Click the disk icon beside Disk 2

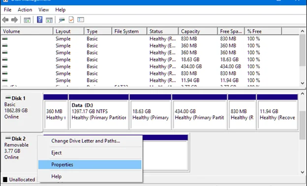[8, 138]
